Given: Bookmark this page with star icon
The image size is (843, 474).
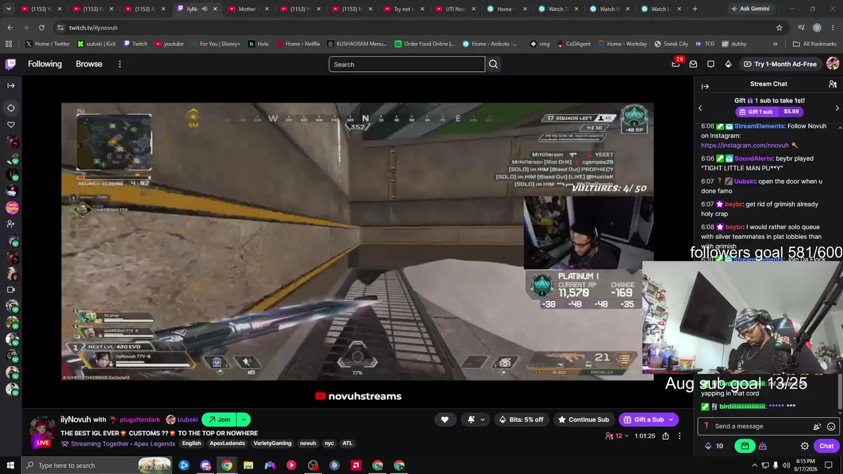Looking at the screenshot, I should (779, 28).
